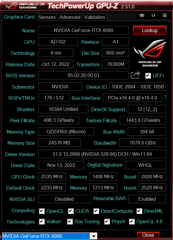
Task: Click the current Memory clock 1406 MHz
Action: pyautogui.click(x=103, y=176)
